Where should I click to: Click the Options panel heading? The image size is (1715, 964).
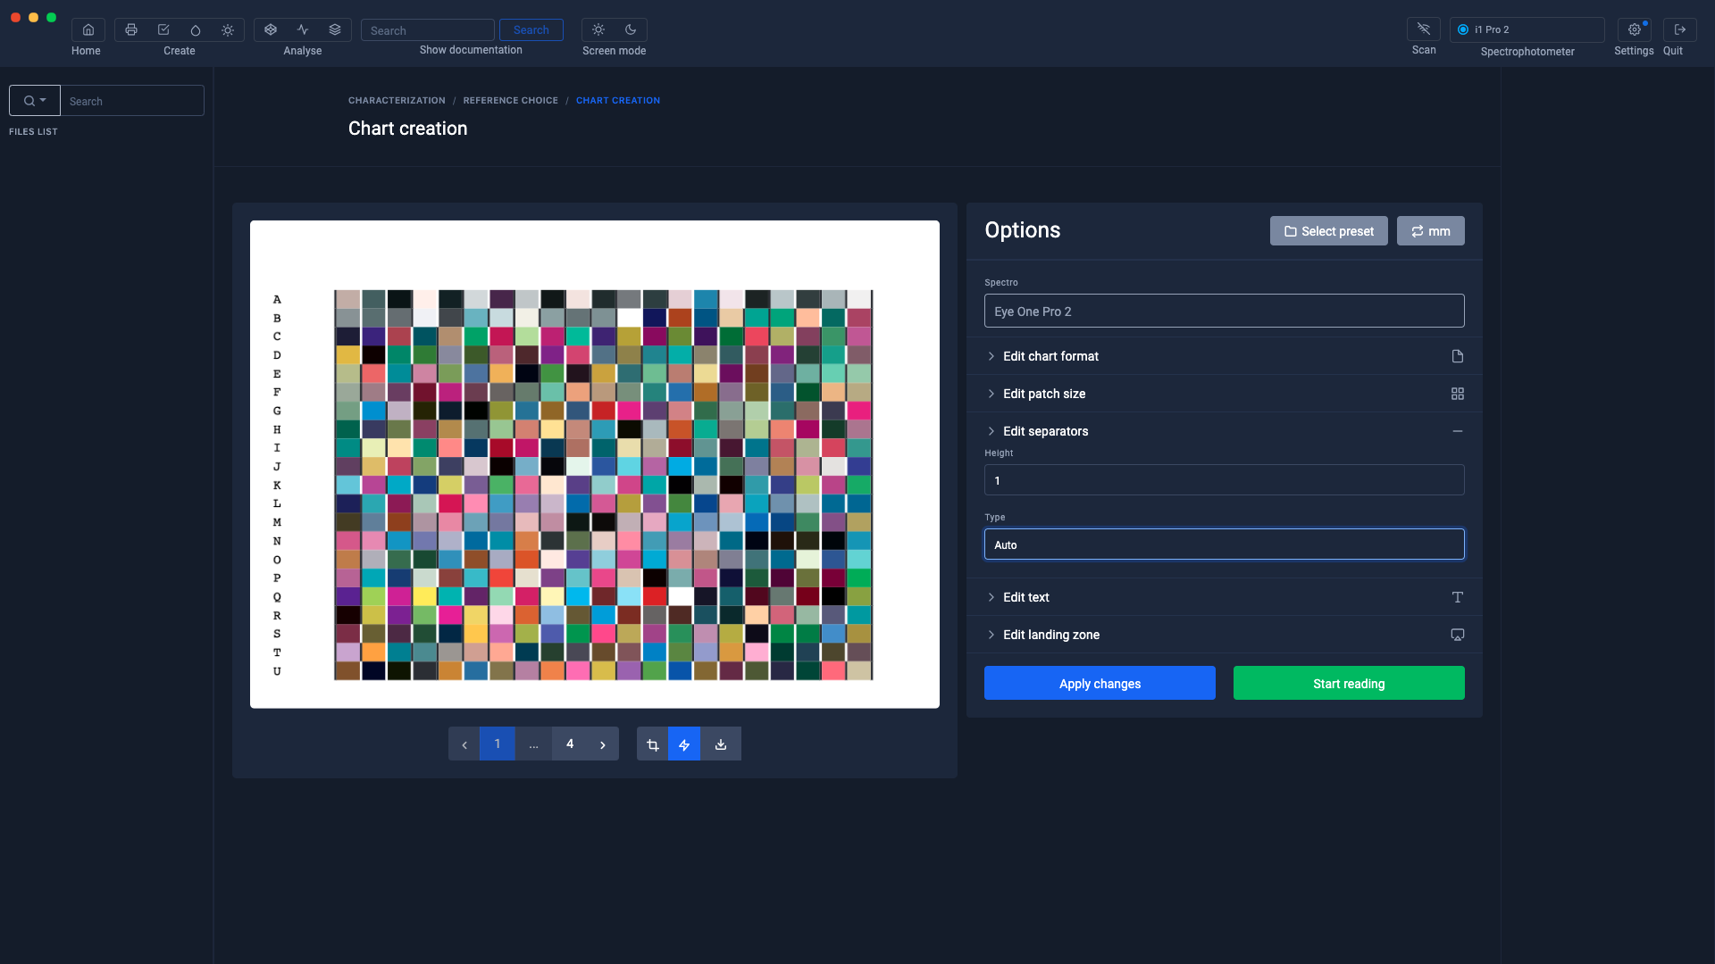coord(1023,230)
